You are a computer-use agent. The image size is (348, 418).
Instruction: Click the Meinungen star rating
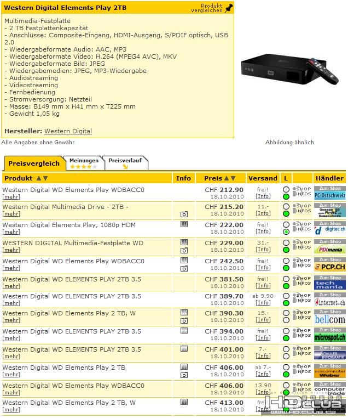coord(84,167)
